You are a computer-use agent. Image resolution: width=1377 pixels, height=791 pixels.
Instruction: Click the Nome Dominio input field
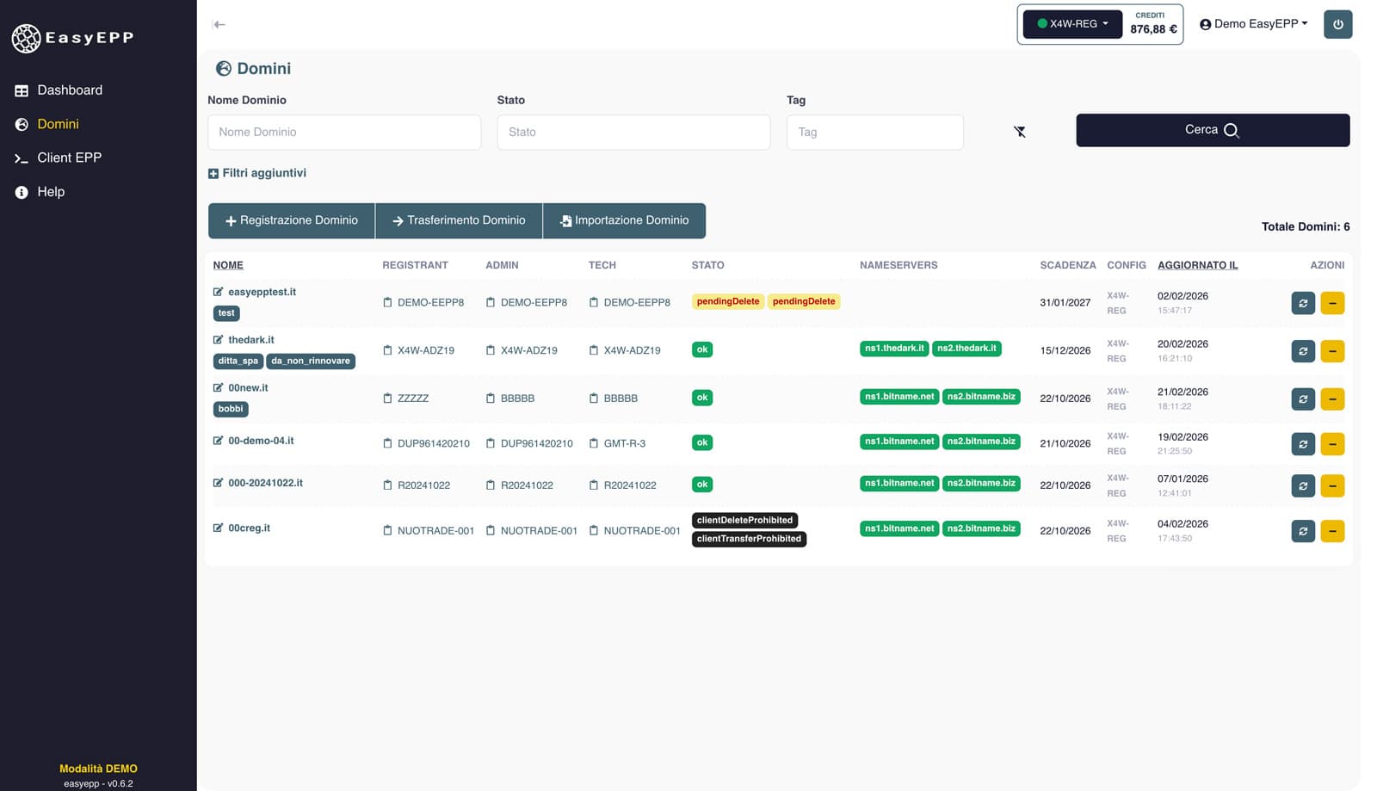coord(343,132)
